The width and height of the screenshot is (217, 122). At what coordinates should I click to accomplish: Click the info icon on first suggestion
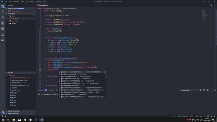pos(104,72)
